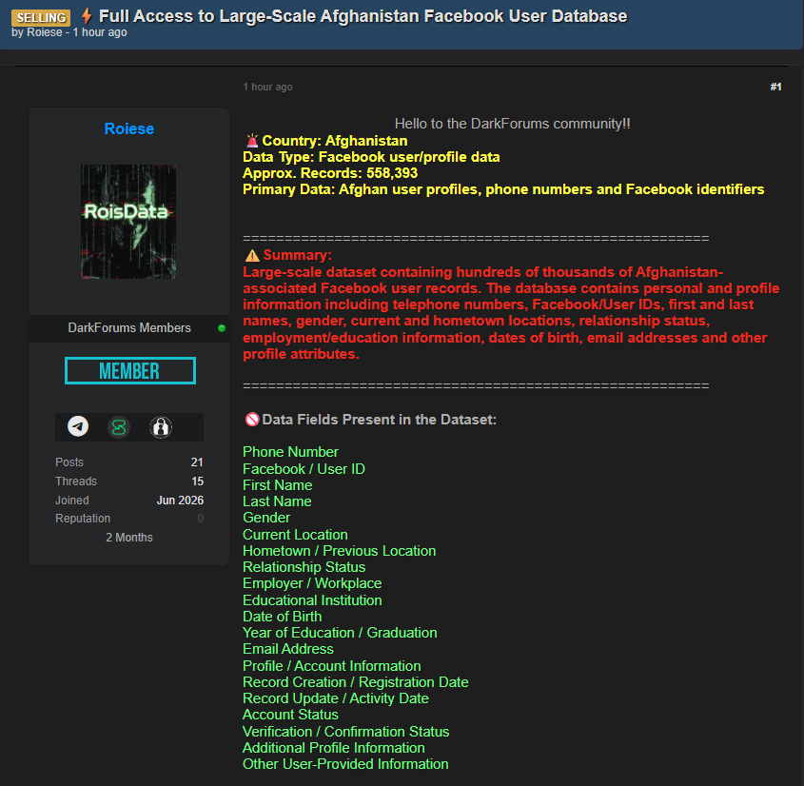804x786 pixels.
Task: Click the green Session contact icon
Action: coord(119,427)
